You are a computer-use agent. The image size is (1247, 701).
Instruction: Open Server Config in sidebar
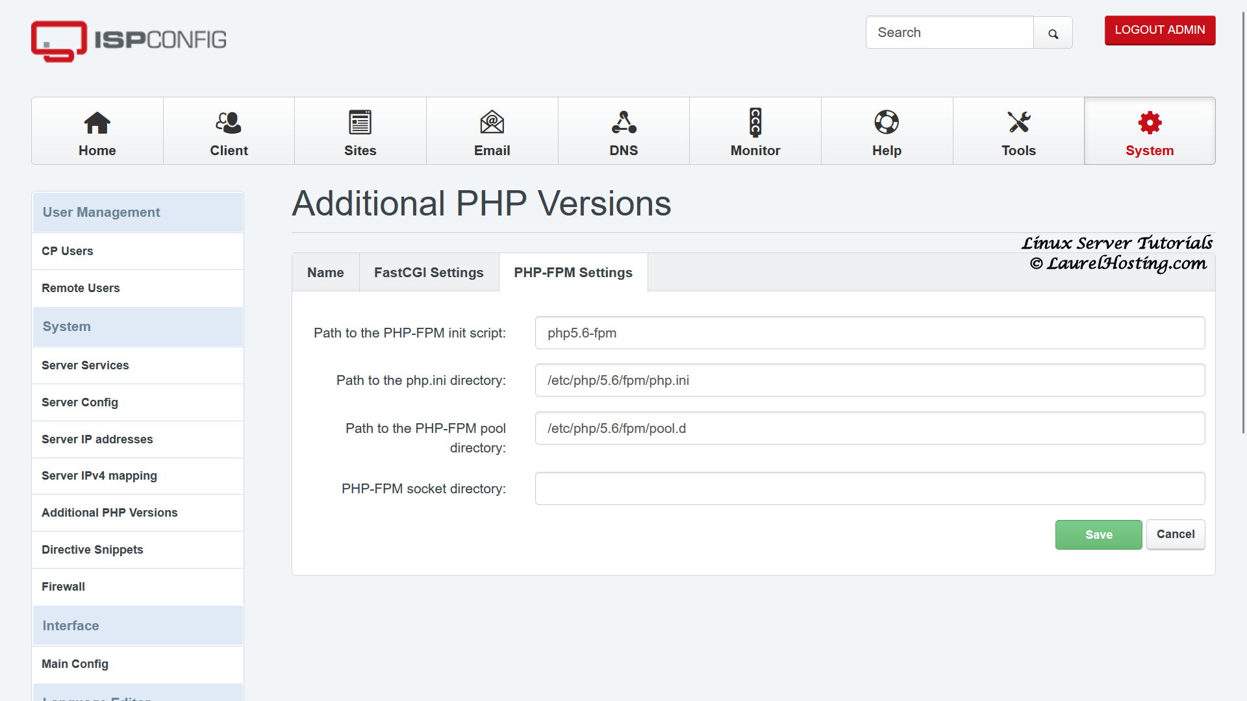pyautogui.click(x=138, y=402)
